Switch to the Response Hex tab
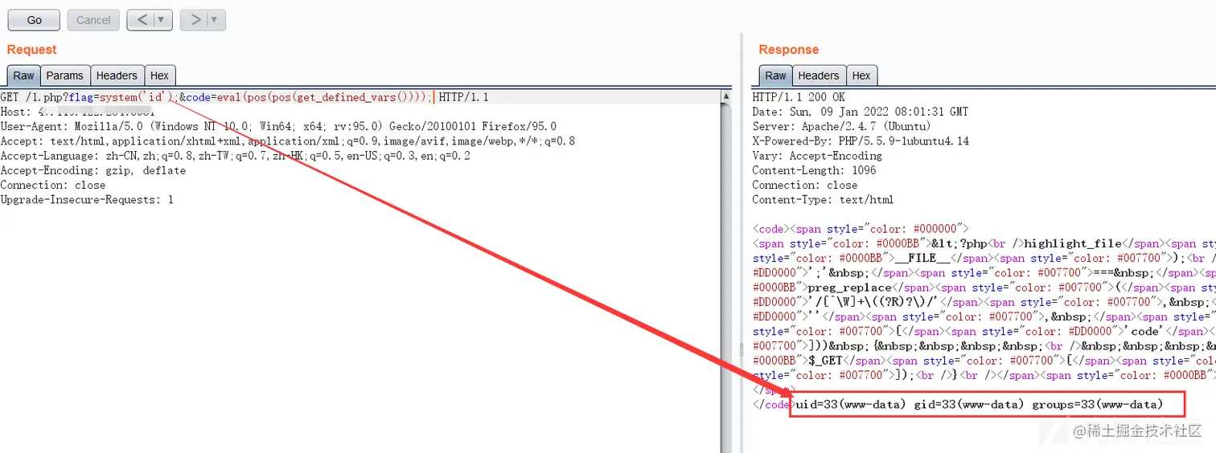This screenshot has height=453, width=1216. point(861,75)
